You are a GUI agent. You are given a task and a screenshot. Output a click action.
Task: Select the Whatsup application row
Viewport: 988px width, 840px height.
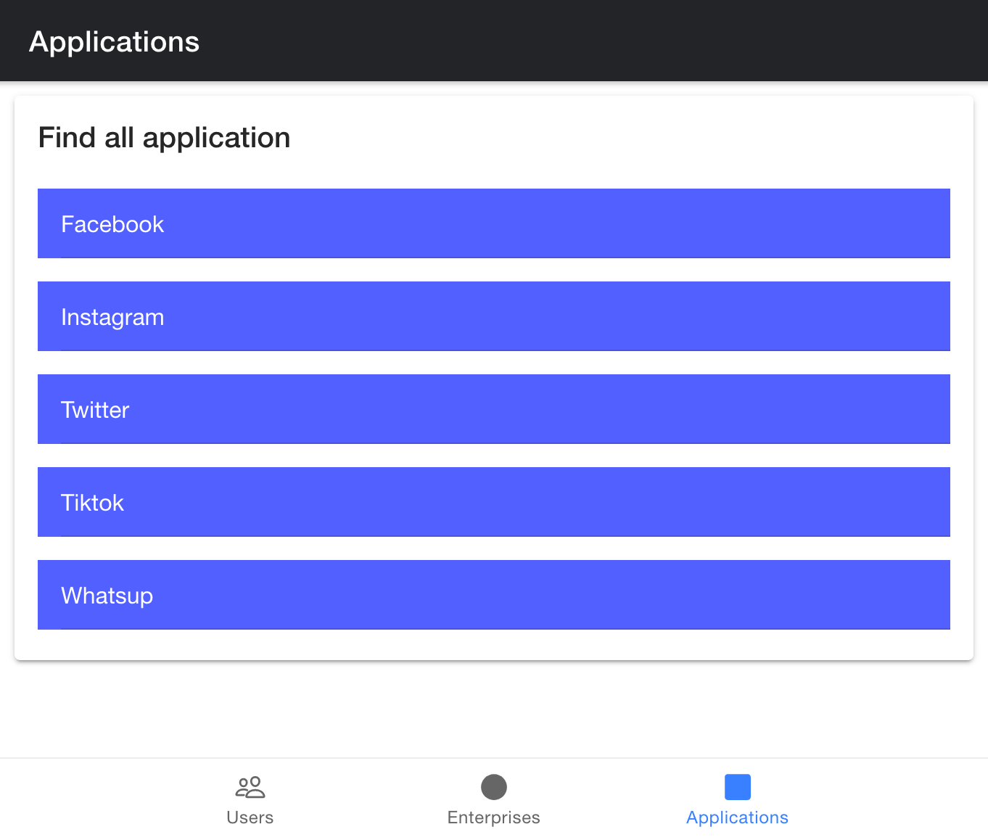coord(493,595)
